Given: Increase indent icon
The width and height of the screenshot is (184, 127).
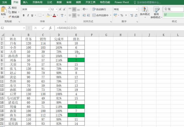Looking at the screenshot, I should 88,15.
